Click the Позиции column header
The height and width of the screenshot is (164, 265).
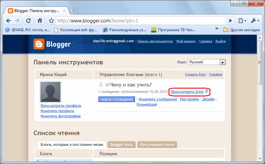click(108, 154)
